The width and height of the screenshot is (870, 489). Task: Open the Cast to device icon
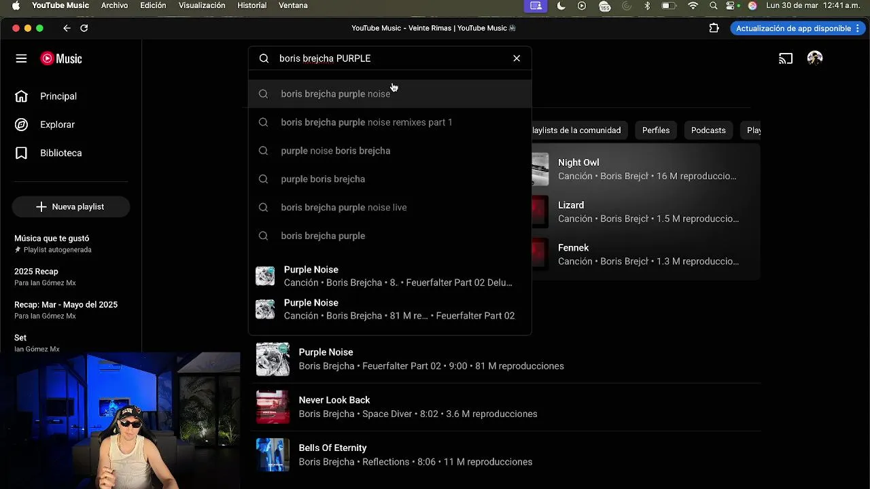point(786,58)
